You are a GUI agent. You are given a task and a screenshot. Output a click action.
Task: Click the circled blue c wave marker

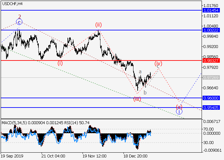(19, 22)
